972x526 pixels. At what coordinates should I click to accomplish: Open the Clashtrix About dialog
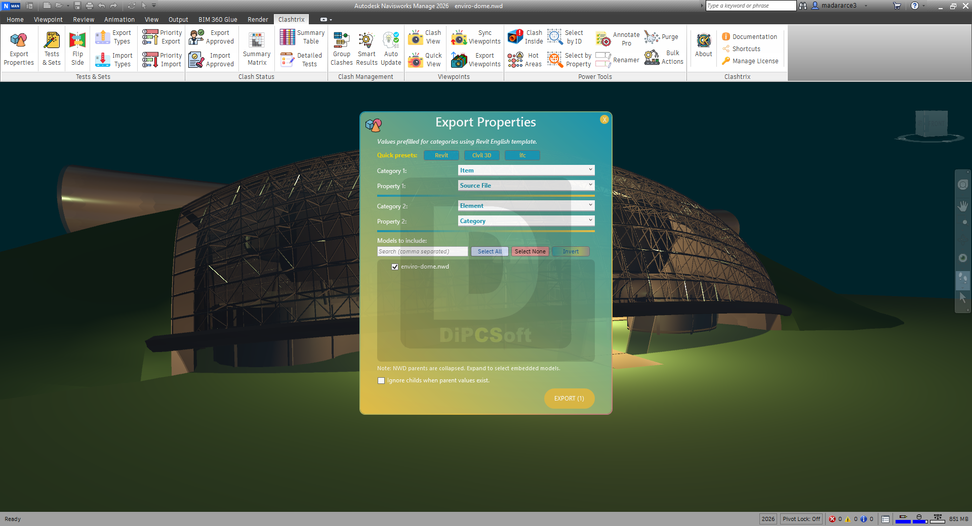pyautogui.click(x=704, y=46)
